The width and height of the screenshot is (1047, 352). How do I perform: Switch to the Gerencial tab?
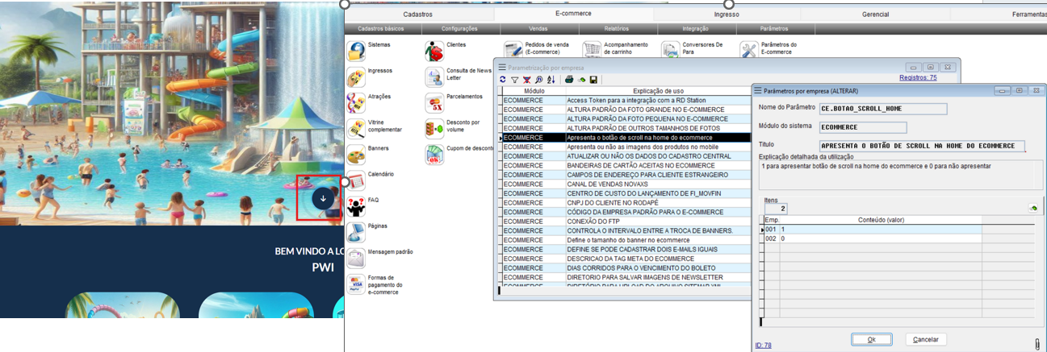click(x=875, y=14)
